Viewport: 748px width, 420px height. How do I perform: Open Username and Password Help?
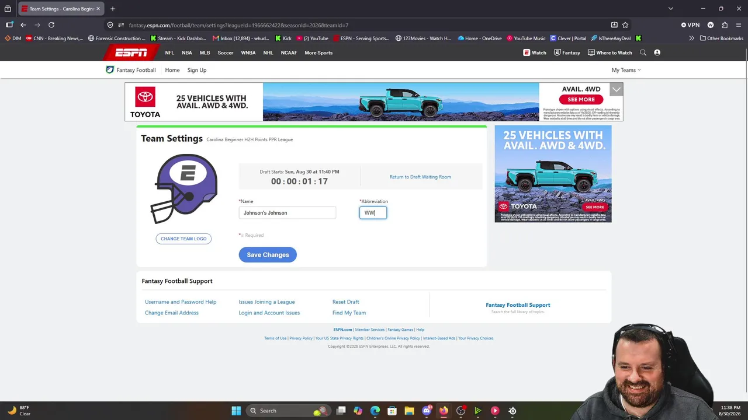181,302
